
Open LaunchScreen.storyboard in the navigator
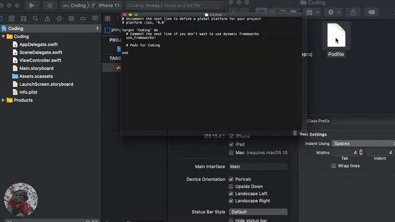[46, 84]
